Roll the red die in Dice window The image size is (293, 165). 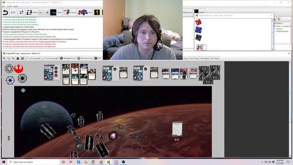click(x=198, y=22)
